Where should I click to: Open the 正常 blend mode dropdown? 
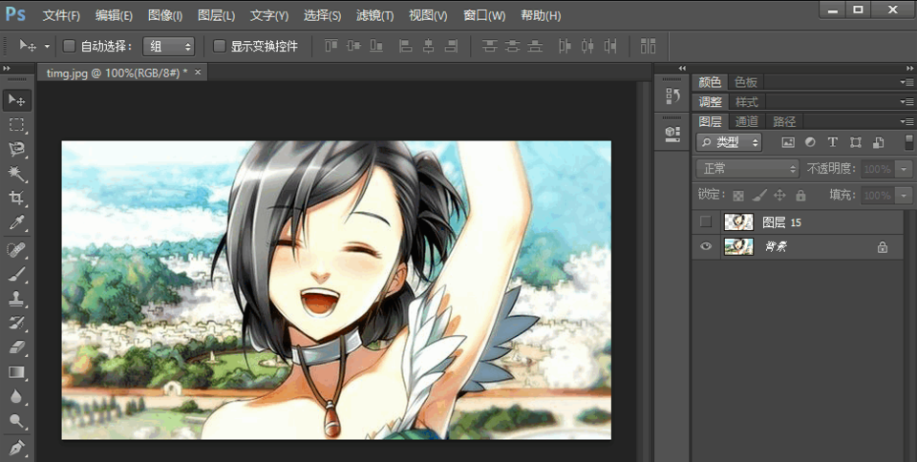(748, 168)
